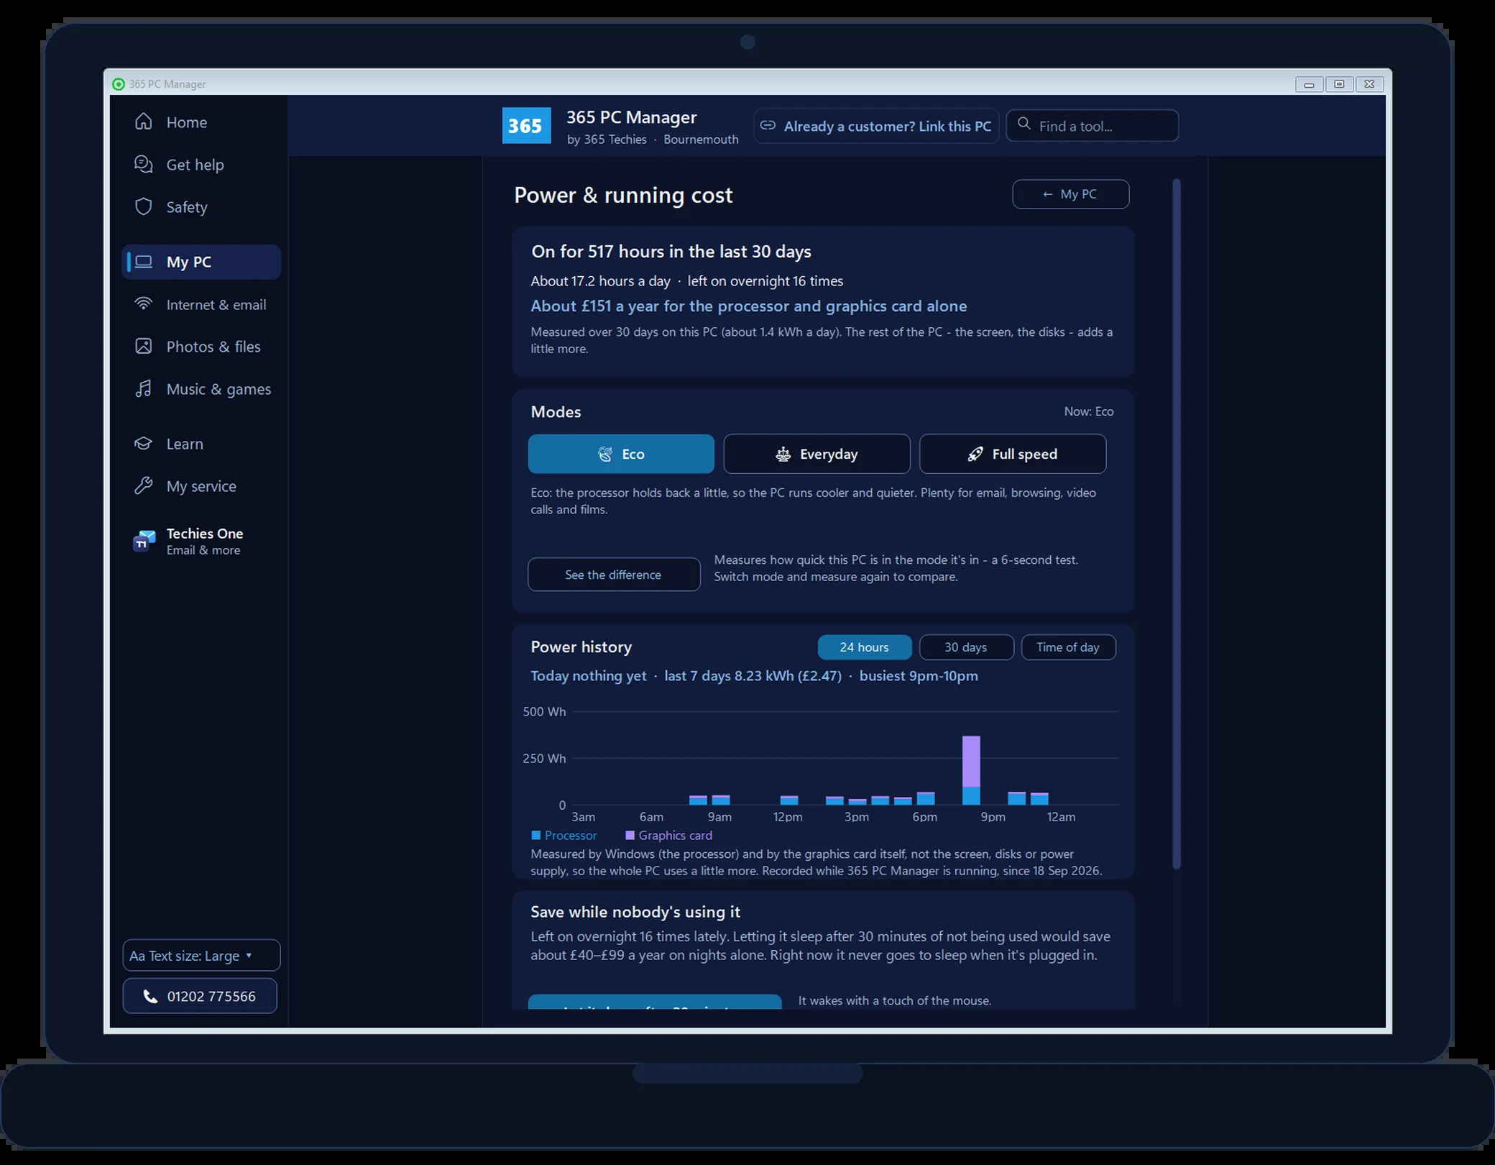
Task: Click the About £151 a year text
Action: [749, 306]
